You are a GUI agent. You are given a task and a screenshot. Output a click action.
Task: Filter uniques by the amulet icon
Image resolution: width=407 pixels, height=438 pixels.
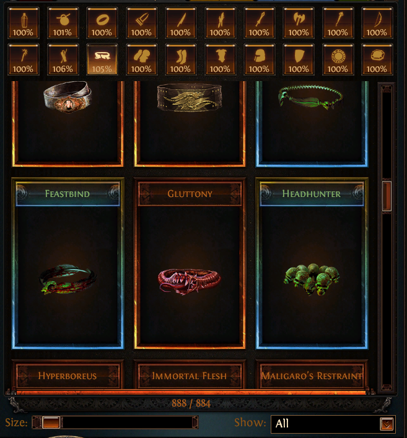pos(63,23)
